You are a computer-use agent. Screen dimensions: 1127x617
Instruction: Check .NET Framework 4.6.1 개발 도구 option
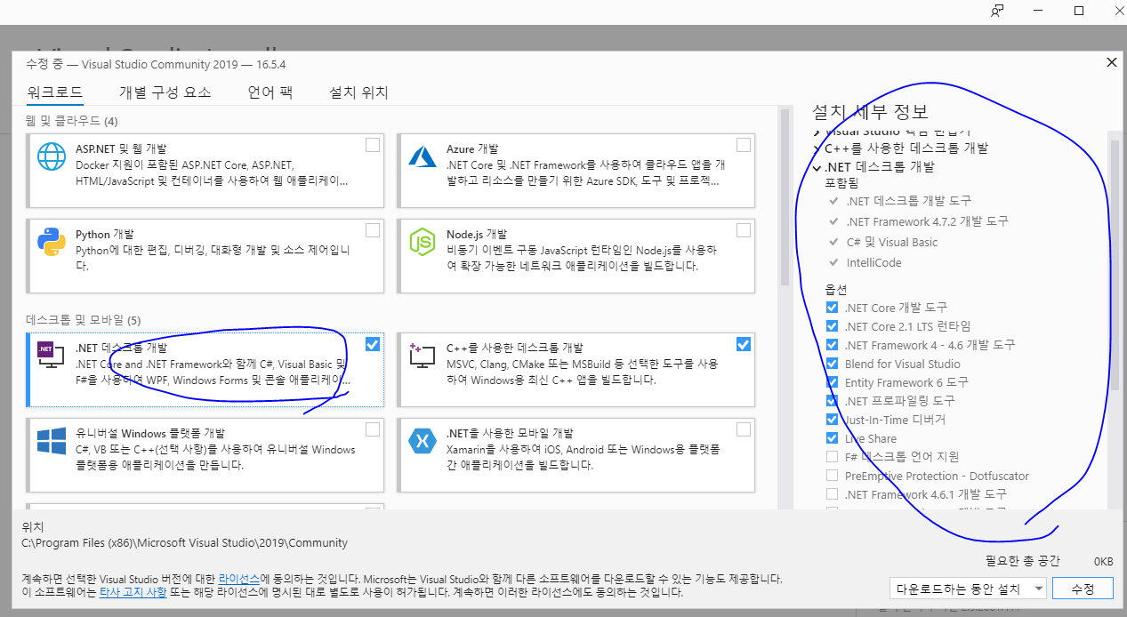[x=833, y=494]
